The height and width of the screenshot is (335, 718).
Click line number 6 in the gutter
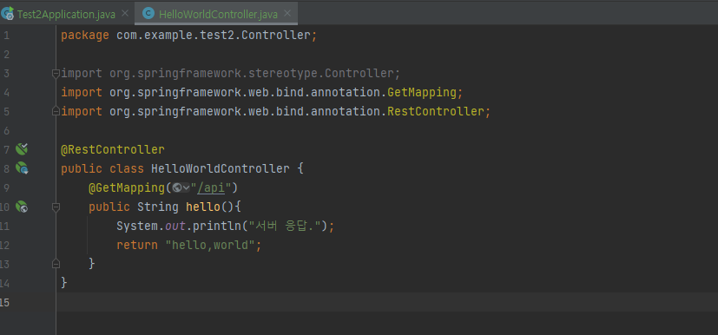pos(6,130)
